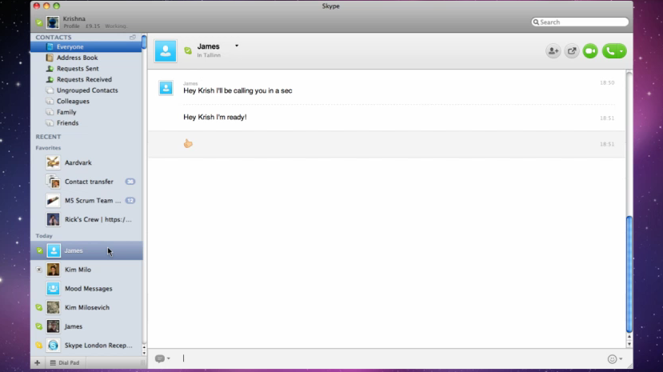Click the green voice call button

point(610,51)
